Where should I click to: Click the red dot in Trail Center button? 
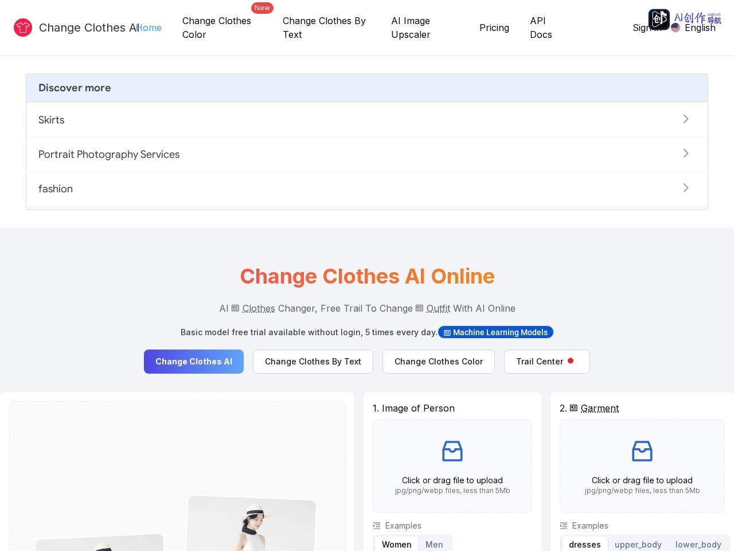(x=571, y=361)
